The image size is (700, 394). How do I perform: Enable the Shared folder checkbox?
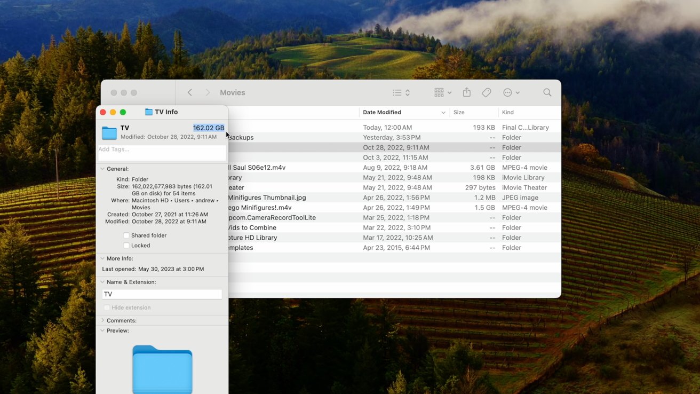126,235
